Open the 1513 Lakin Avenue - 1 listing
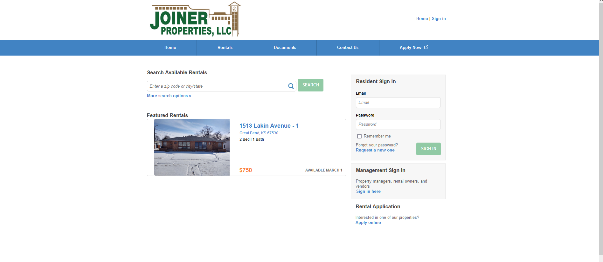The height and width of the screenshot is (262, 603). 269,126
